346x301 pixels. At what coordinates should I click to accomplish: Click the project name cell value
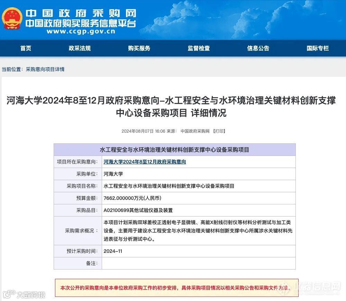click(169, 186)
